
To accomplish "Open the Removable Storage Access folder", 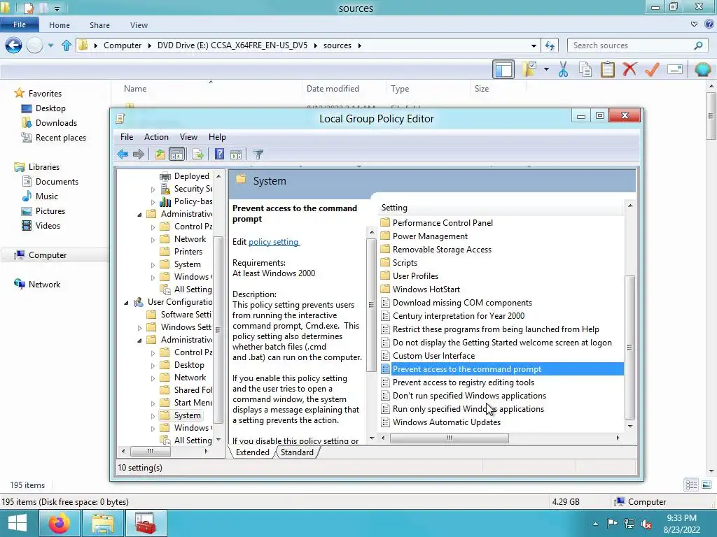I will coord(442,250).
